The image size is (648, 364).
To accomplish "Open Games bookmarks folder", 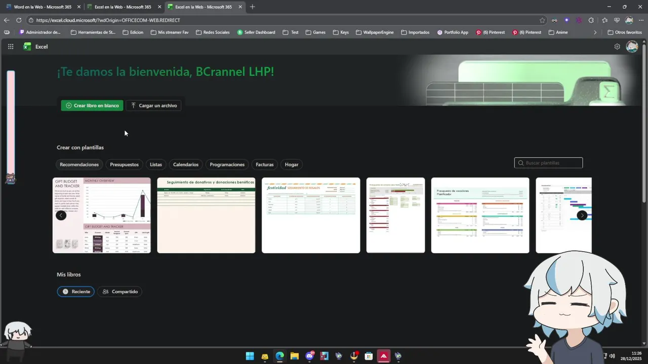I will pos(315,32).
